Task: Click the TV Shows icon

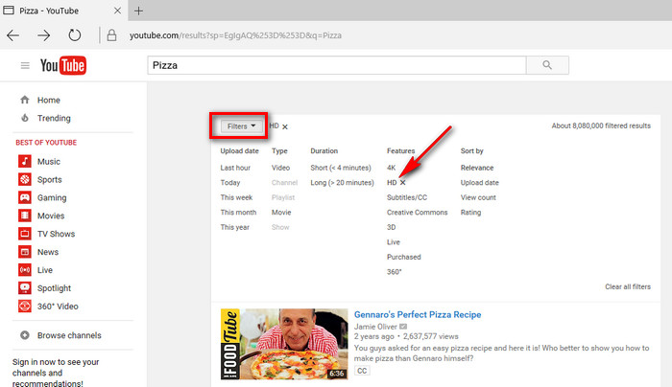Action: 25,234
